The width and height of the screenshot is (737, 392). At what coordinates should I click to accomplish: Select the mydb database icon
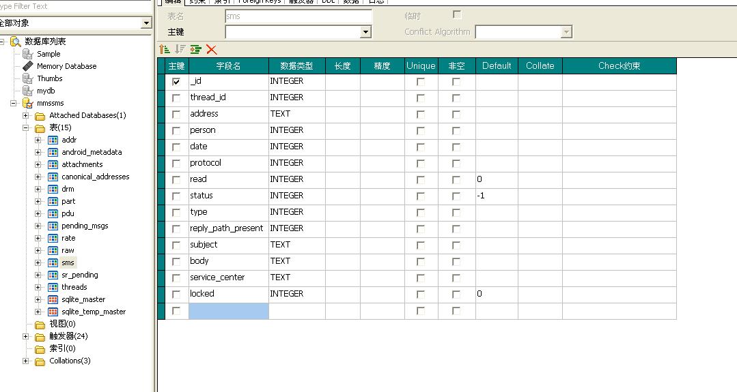point(28,91)
